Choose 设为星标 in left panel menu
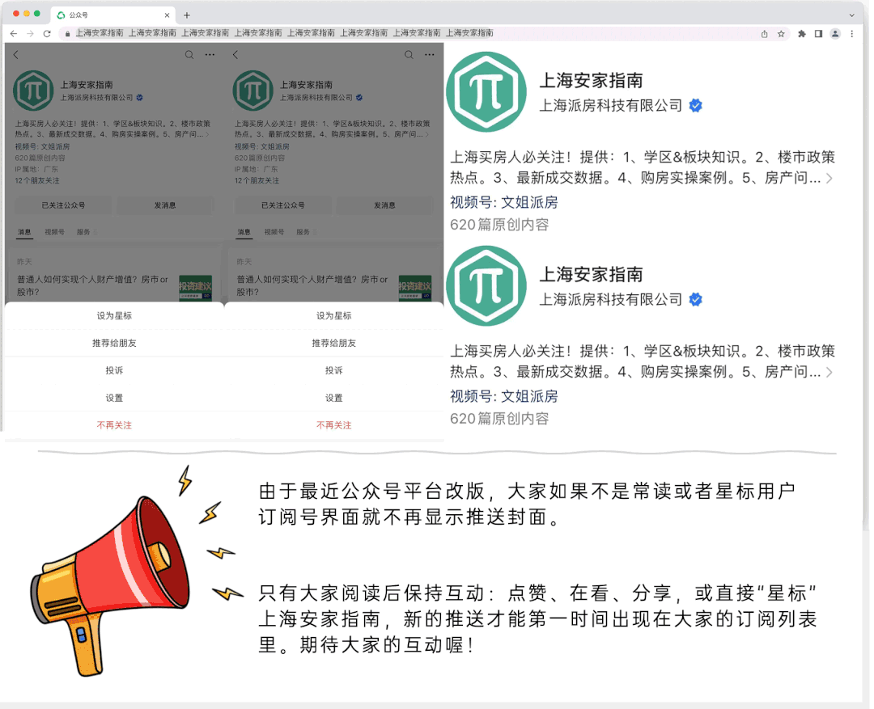This screenshot has height=709, width=874. 114,316
